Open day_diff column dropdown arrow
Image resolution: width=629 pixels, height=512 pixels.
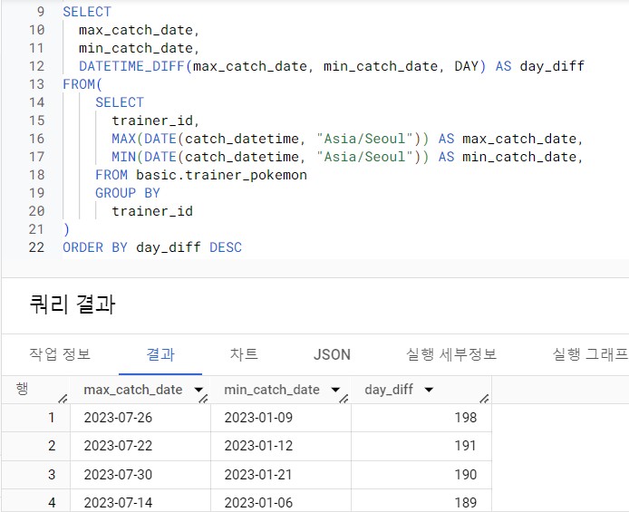click(x=429, y=390)
